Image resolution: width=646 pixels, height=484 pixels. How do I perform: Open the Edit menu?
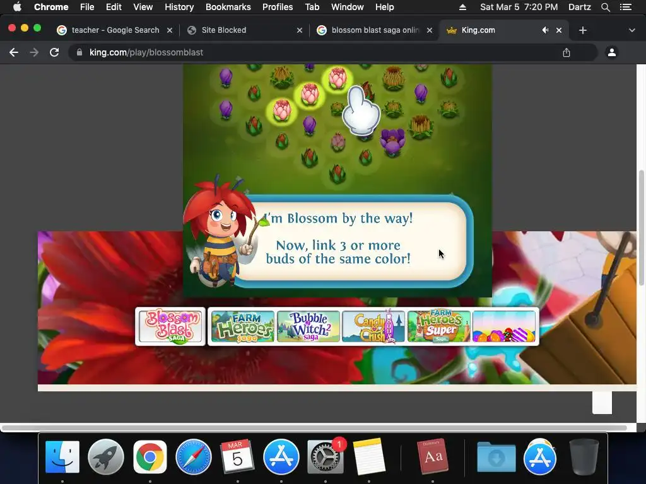coord(114,7)
